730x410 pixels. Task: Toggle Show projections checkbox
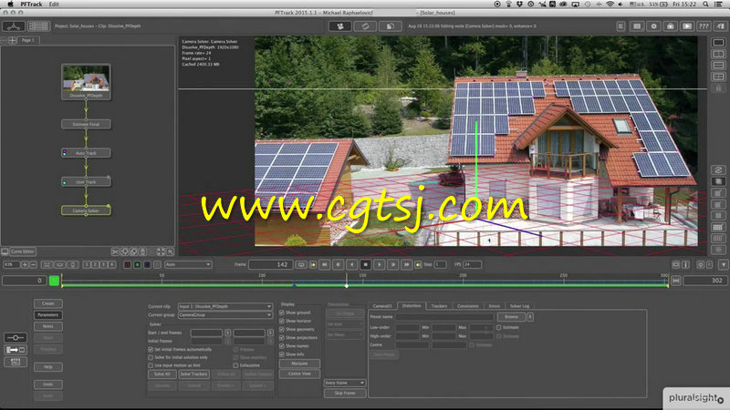[x=282, y=338]
